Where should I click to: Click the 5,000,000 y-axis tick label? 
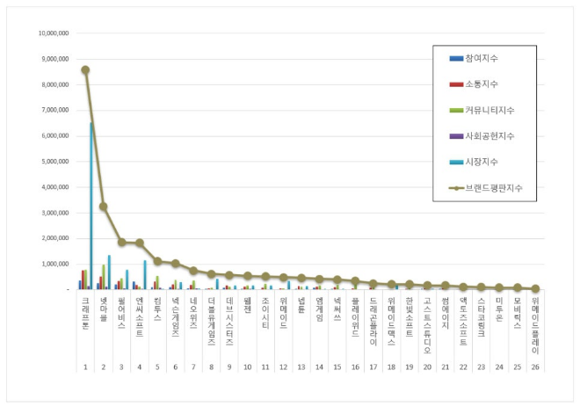(x=55, y=162)
